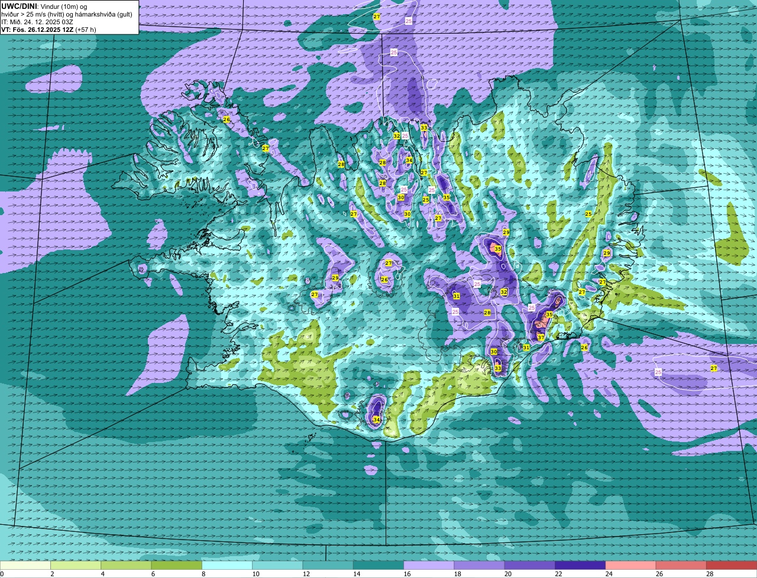This screenshot has width=757, height=578.
Task: Click the color scale tick label 22
Action: 557,574
